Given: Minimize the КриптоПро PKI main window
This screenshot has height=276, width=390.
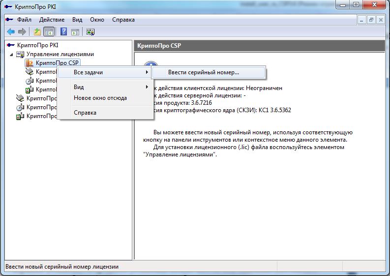Looking at the screenshot, I should click(x=343, y=4).
